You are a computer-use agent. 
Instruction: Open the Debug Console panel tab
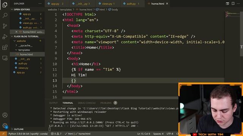pos(87,103)
